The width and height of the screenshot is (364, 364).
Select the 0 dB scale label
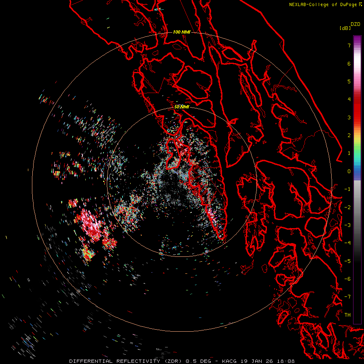point(349,171)
